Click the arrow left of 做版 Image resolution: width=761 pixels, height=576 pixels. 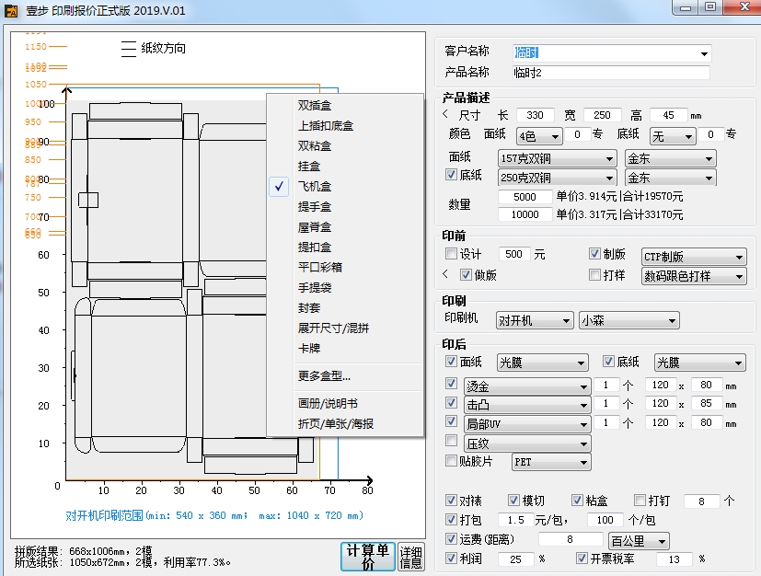coord(445,273)
